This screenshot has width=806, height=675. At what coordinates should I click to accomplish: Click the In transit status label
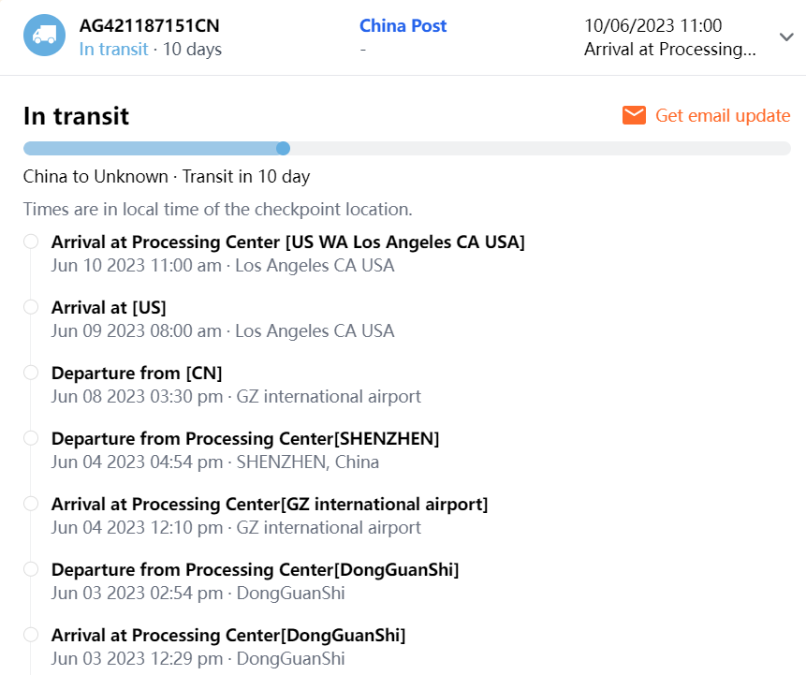click(x=113, y=49)
